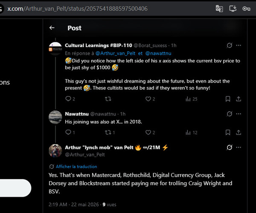
Task: Open the three-dot menu on Arthur van Pelt's post
Action: [239, 148]
